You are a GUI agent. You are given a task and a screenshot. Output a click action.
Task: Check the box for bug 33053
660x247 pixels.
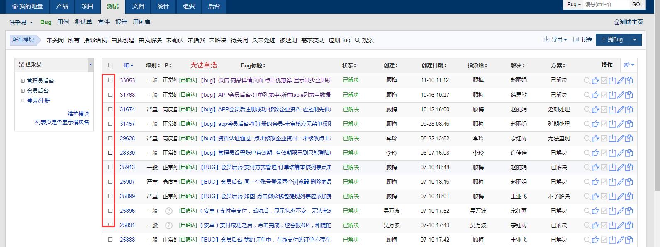click(110, 80)
